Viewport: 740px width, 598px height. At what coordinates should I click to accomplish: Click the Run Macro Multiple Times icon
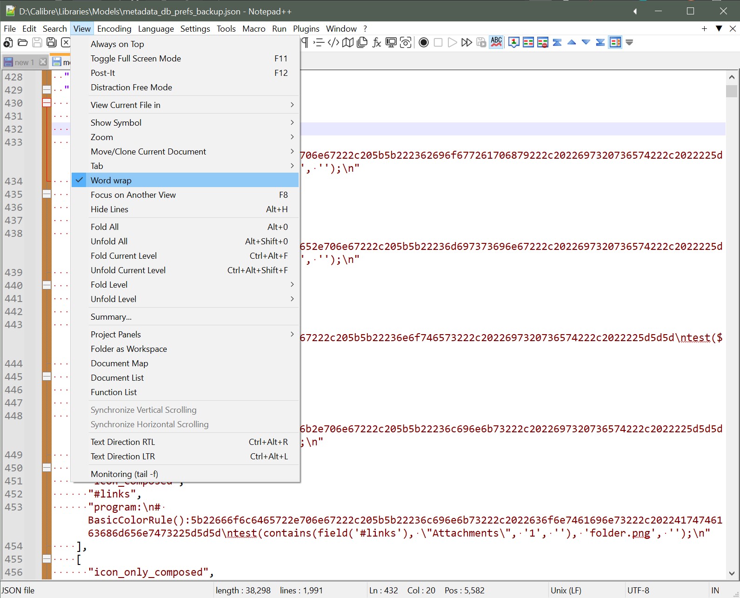tap(467, 43)
